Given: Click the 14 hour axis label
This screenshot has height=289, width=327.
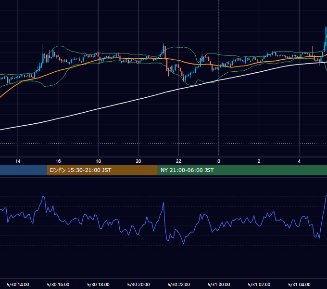Looking at the screenshot, I should click(x=18, y=161).
